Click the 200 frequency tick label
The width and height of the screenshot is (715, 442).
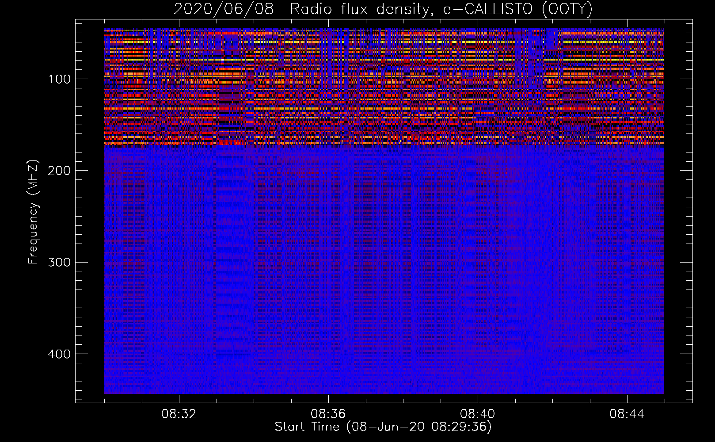[x=59, y=171]
